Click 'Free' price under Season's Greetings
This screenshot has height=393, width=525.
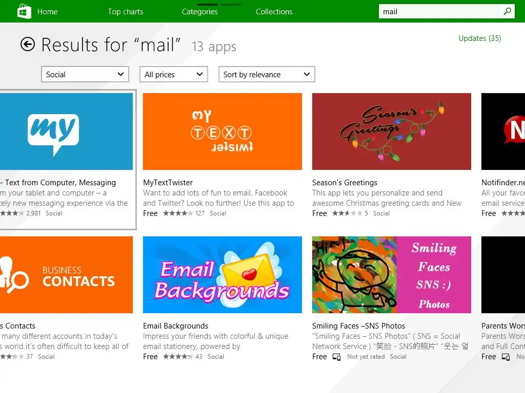pos(319,213)
